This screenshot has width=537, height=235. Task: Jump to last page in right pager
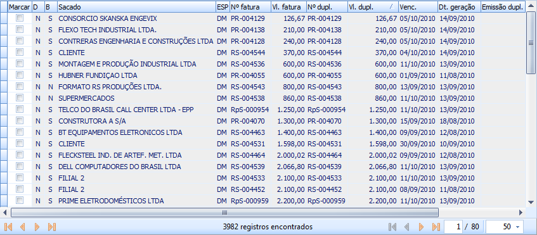tap(436, 227)
